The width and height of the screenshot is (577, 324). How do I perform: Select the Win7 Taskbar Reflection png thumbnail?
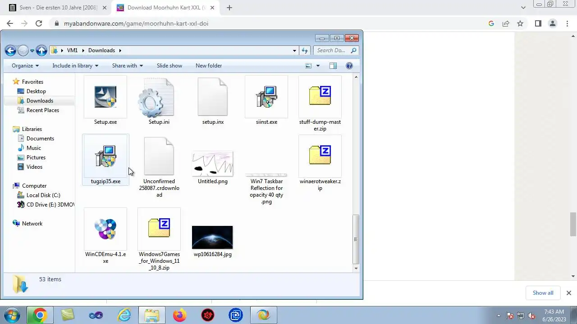(x=266, y=175)
